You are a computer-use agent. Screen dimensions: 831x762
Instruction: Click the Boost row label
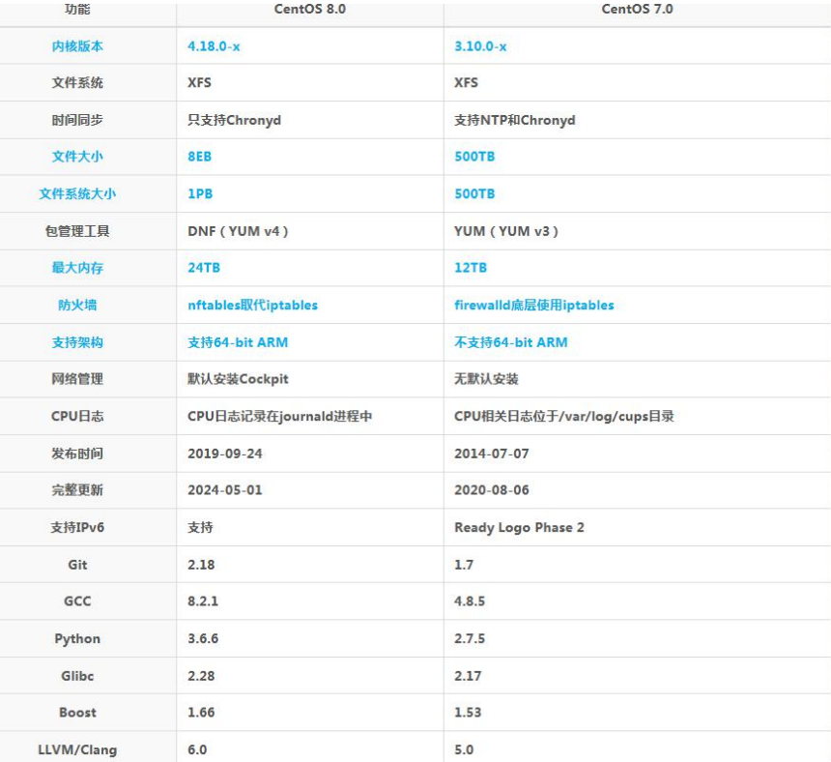pyautogui.click(x=77, y=712)
